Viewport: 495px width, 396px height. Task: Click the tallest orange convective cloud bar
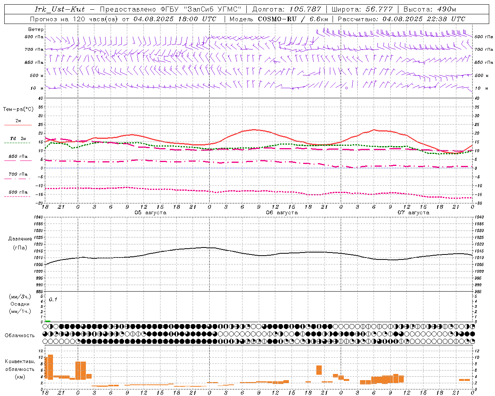coord(50,367)
